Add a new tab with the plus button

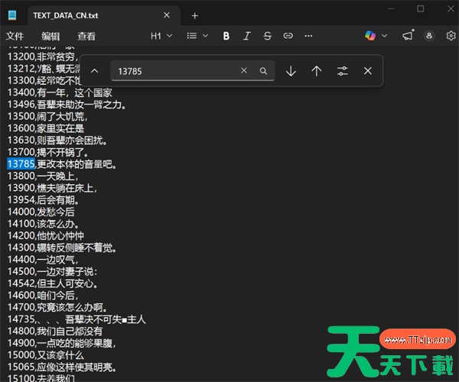click(194, 15)
